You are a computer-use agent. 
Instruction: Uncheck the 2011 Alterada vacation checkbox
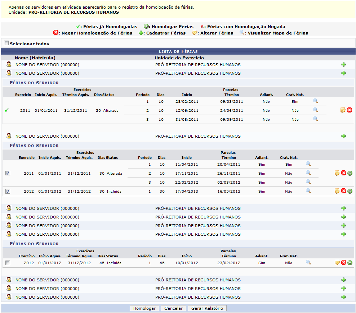point(8,173)
